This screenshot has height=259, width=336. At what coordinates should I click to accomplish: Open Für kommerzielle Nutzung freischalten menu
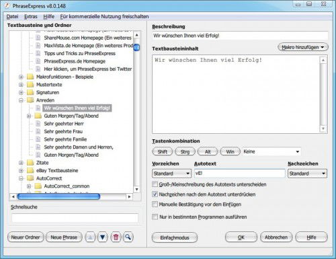pyautogui.click(x=104, y=17)
